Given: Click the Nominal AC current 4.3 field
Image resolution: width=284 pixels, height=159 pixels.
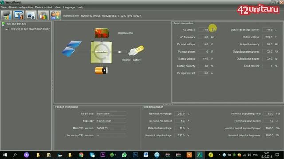Looking at the screenshot, I should click(x=180, y=121).
